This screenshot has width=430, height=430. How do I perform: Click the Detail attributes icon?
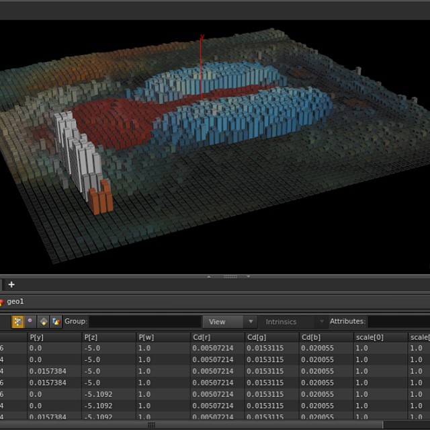coord(56,322)
